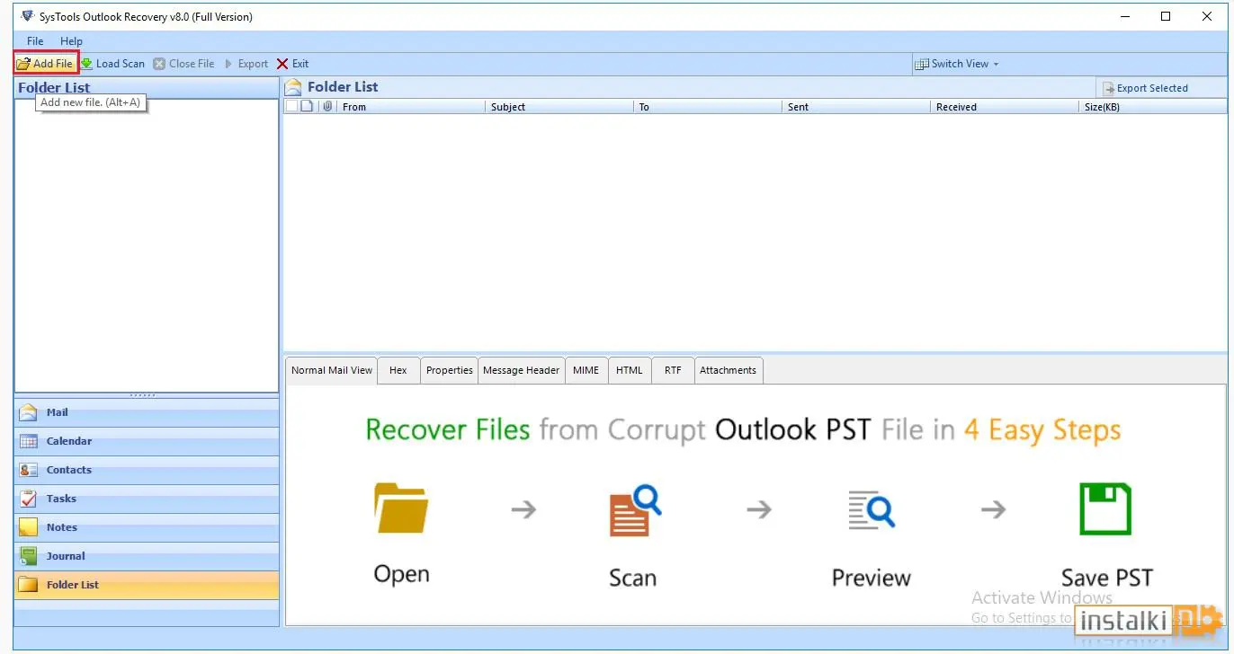Switch to the RTF tab

point(673,370)
